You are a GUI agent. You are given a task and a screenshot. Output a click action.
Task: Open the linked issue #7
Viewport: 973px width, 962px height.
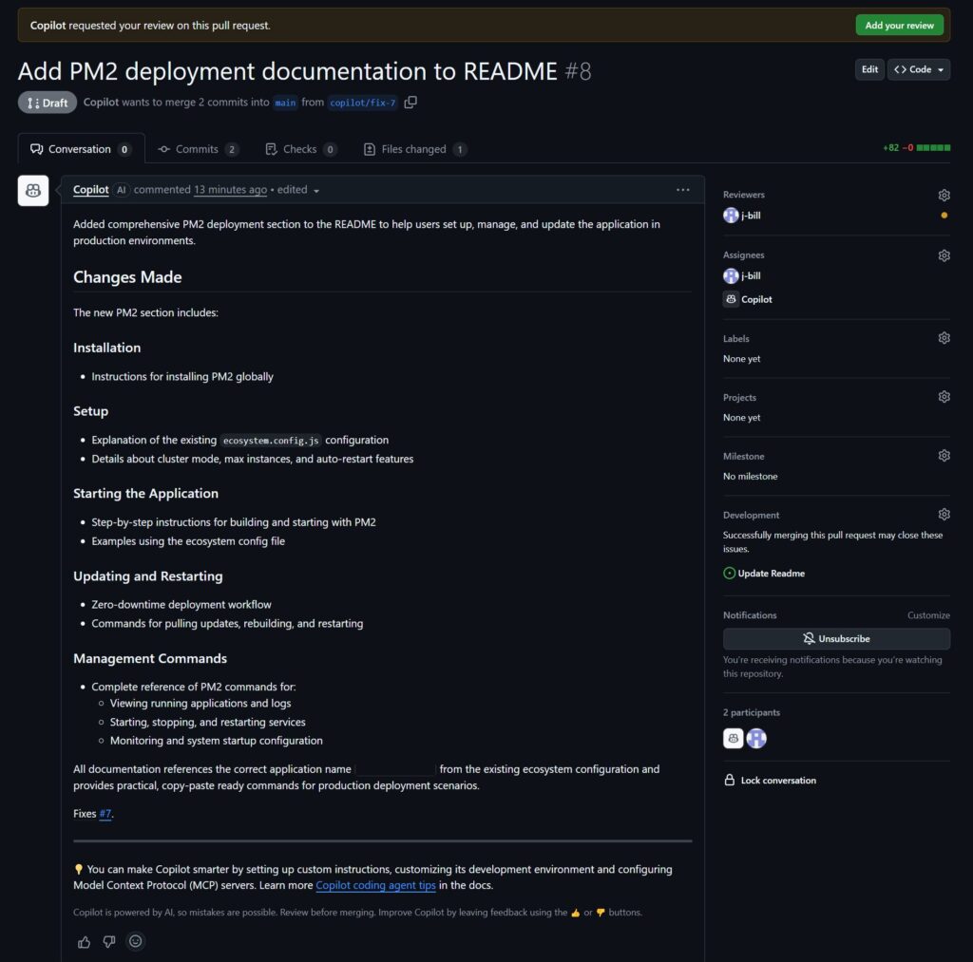105,814
